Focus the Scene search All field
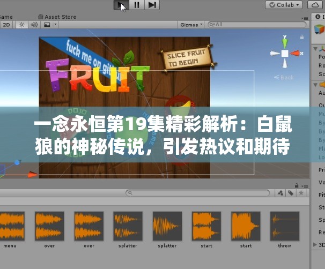Screen dimensions: 325x269 tap(257, 25)
